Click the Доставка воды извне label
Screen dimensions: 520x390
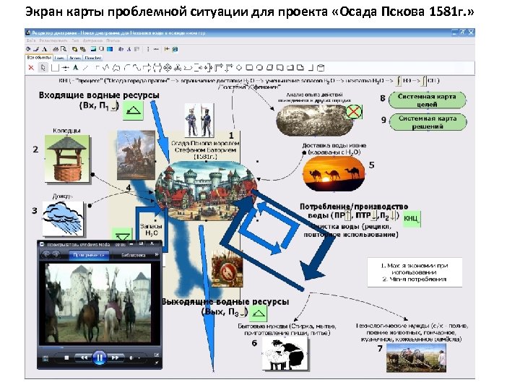(x=334, y=149)
